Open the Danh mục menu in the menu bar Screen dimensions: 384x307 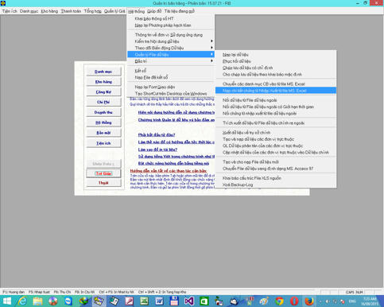point(29,11)
